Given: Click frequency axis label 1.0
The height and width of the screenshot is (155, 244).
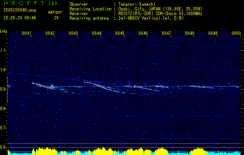Looking at the screenshot, I should 3,70.
